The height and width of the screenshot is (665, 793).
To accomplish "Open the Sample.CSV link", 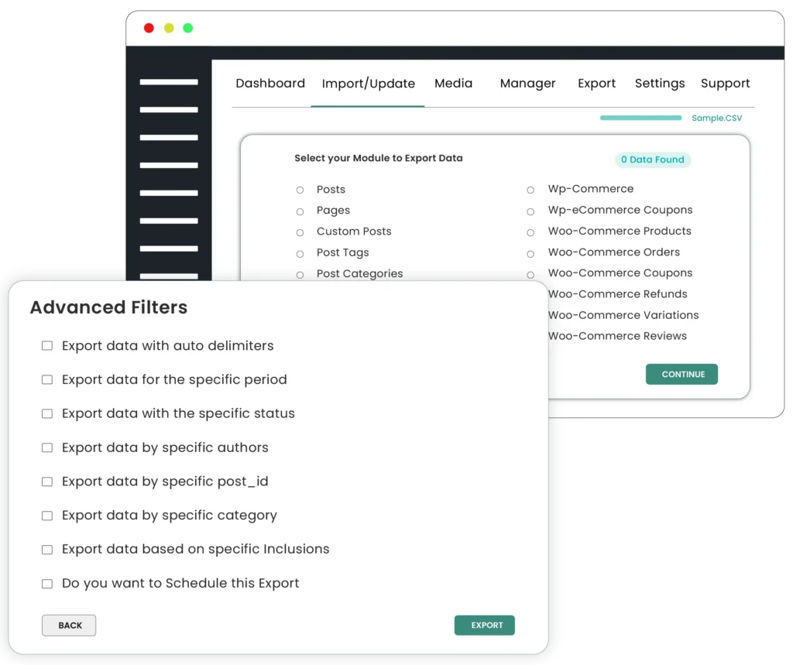I will click(715, 118).
